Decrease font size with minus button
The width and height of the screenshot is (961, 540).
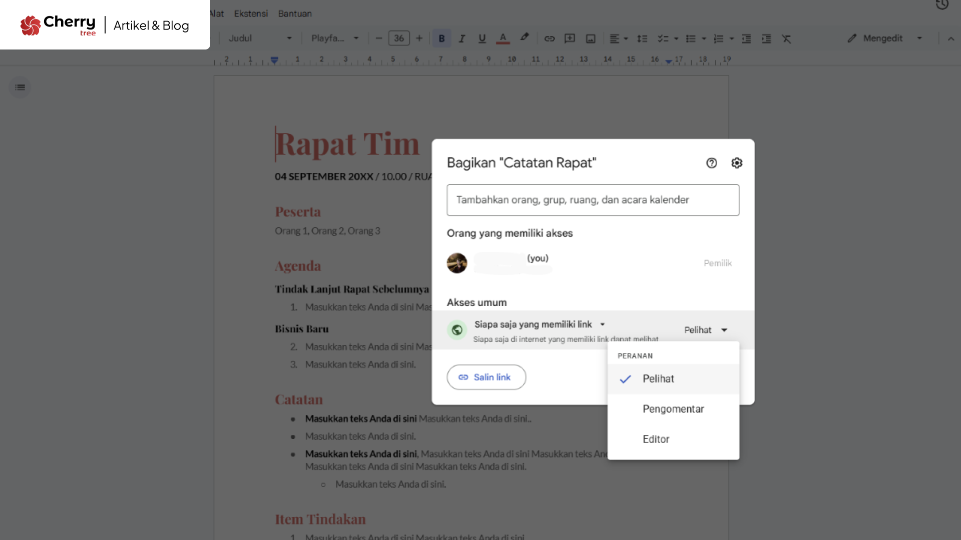click(378, 38)
